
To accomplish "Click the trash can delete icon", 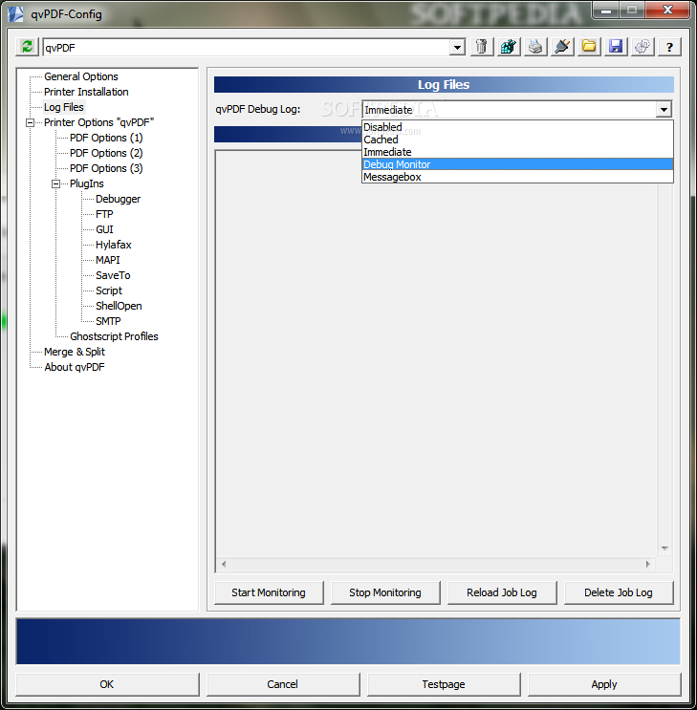I will [482, 47].
